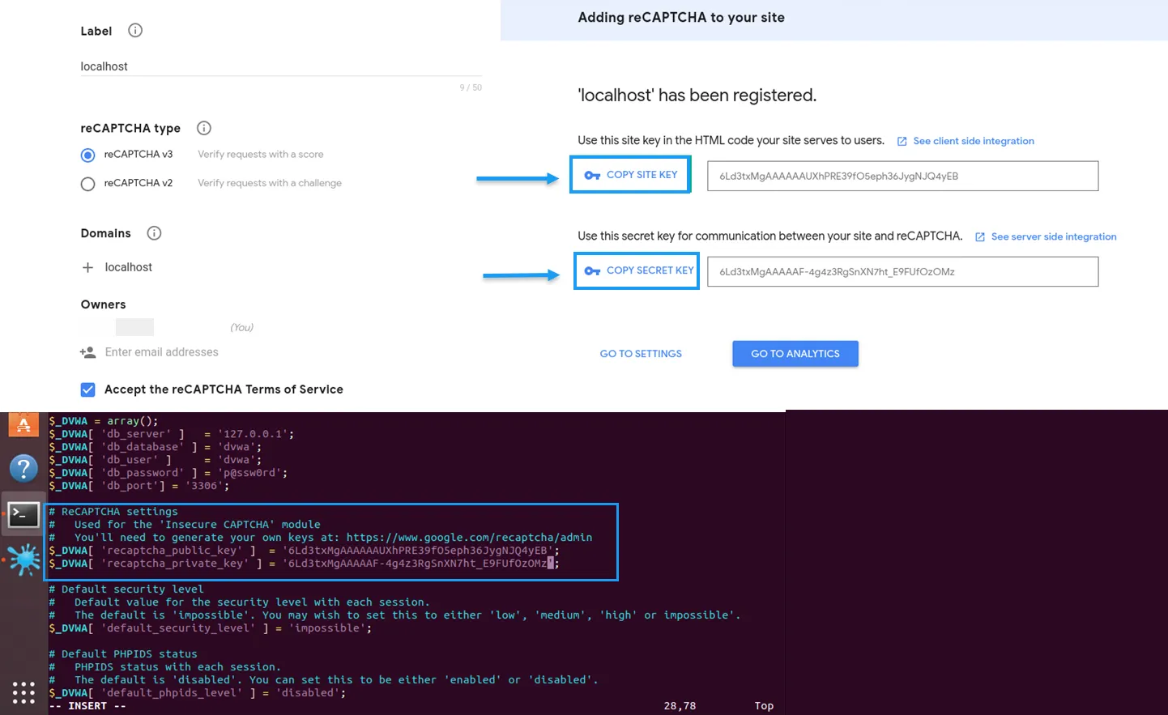Open See client side integration link
Screen dimensions: 1168x715
[974, 141]
